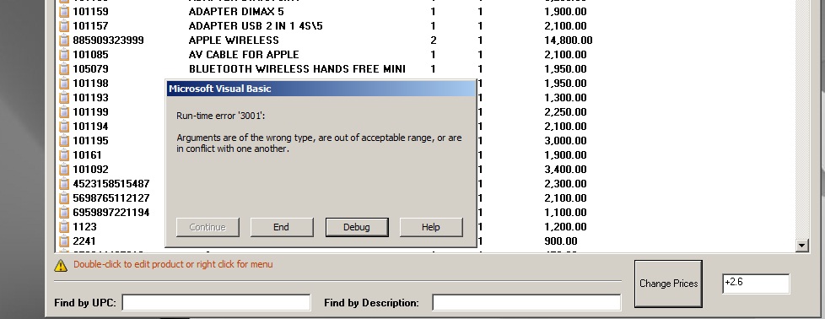Click the 2,250.00 price cell

(566, 111)
